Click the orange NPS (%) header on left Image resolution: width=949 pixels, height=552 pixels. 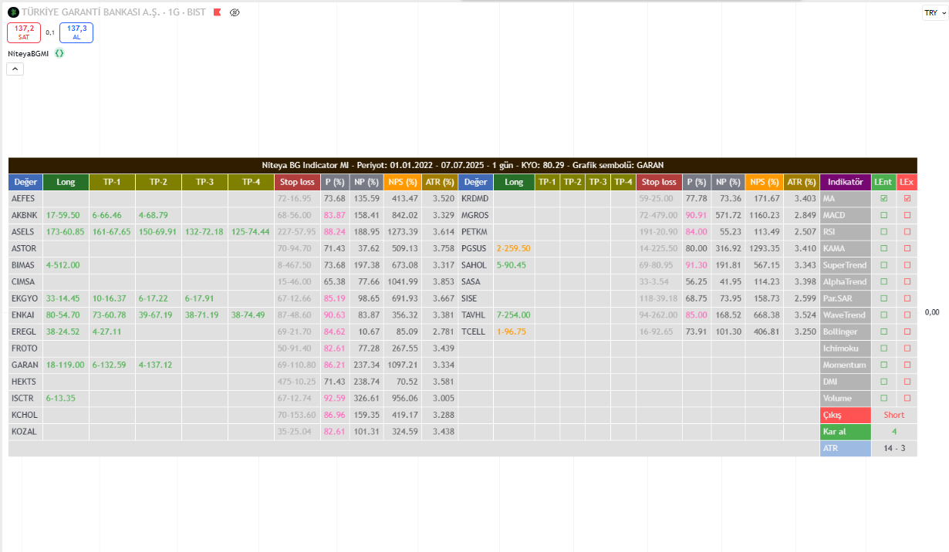pyautogui.click(x=400, y=182)
